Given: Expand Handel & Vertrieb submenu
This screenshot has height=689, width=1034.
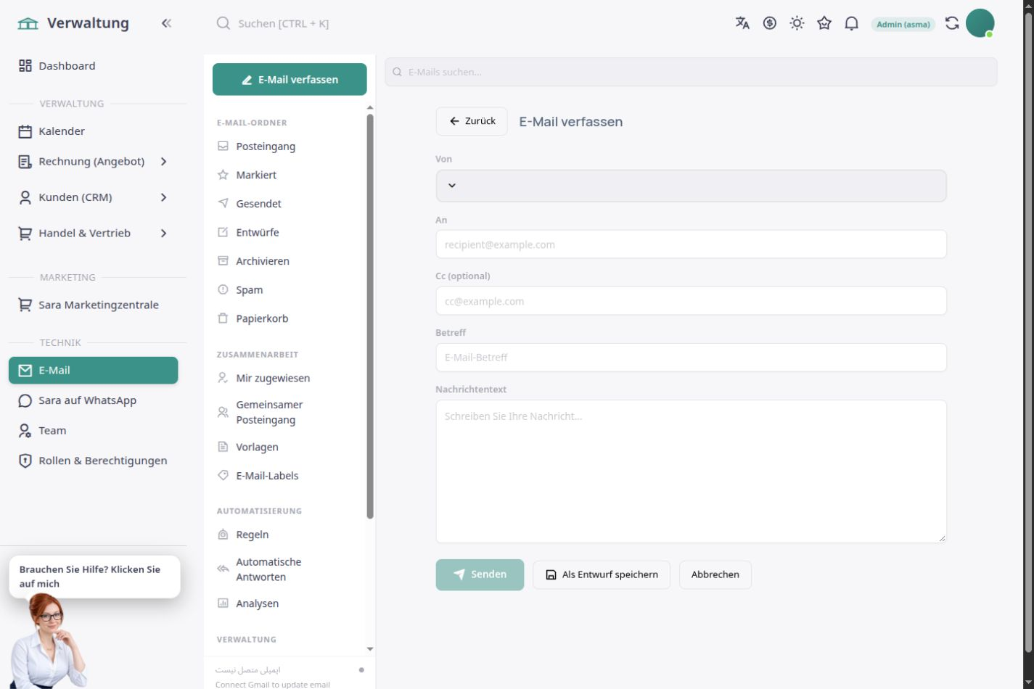Looking at the screenshot, I should pyautogui.click(x=163, y=233).
